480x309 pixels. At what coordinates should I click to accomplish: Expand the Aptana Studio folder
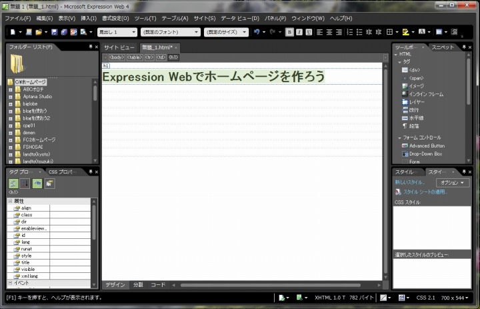pos(11,96)
